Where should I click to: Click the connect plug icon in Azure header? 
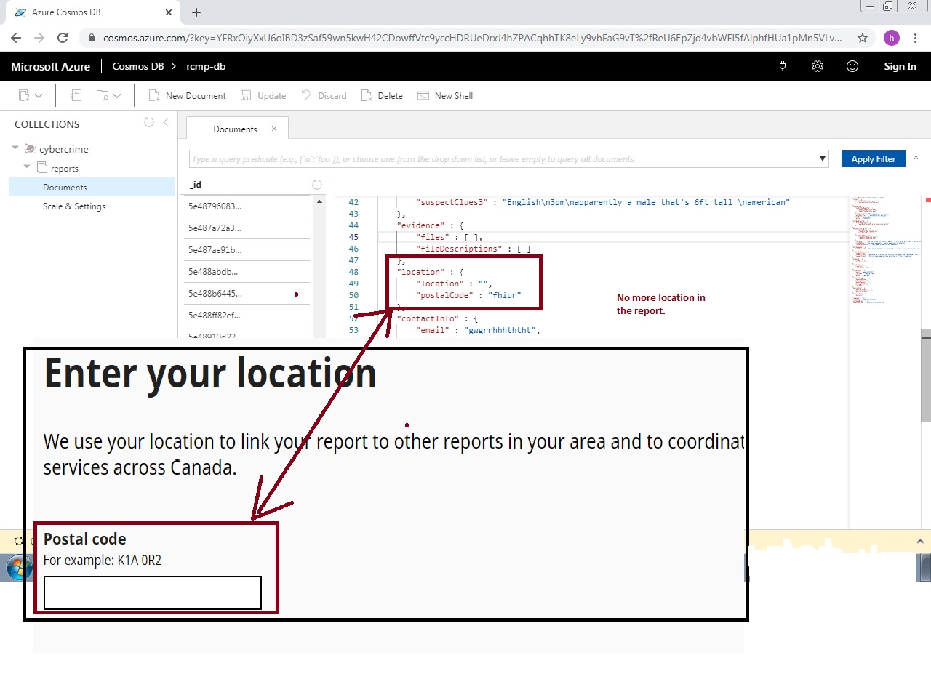tap(783, 66)
